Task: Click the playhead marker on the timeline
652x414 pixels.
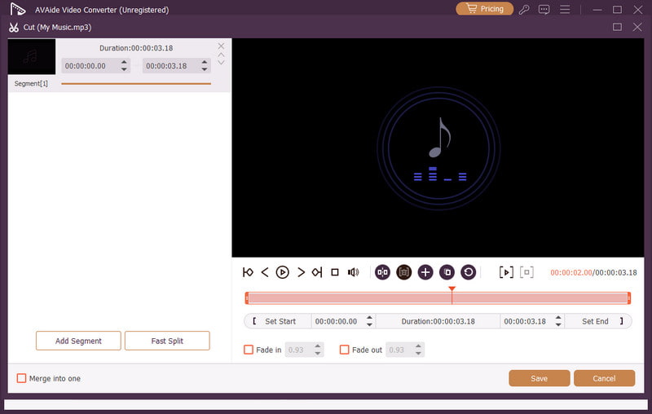Action: click(x=452, y=288)
